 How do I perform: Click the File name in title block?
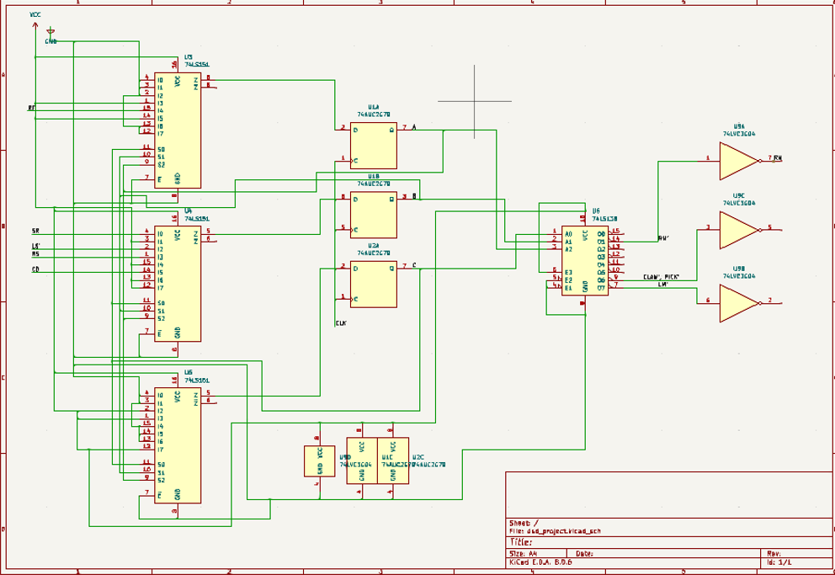tap(556, 531)
